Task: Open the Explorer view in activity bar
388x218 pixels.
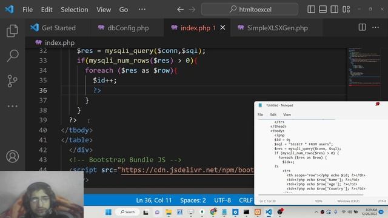Action: point(12,31)
